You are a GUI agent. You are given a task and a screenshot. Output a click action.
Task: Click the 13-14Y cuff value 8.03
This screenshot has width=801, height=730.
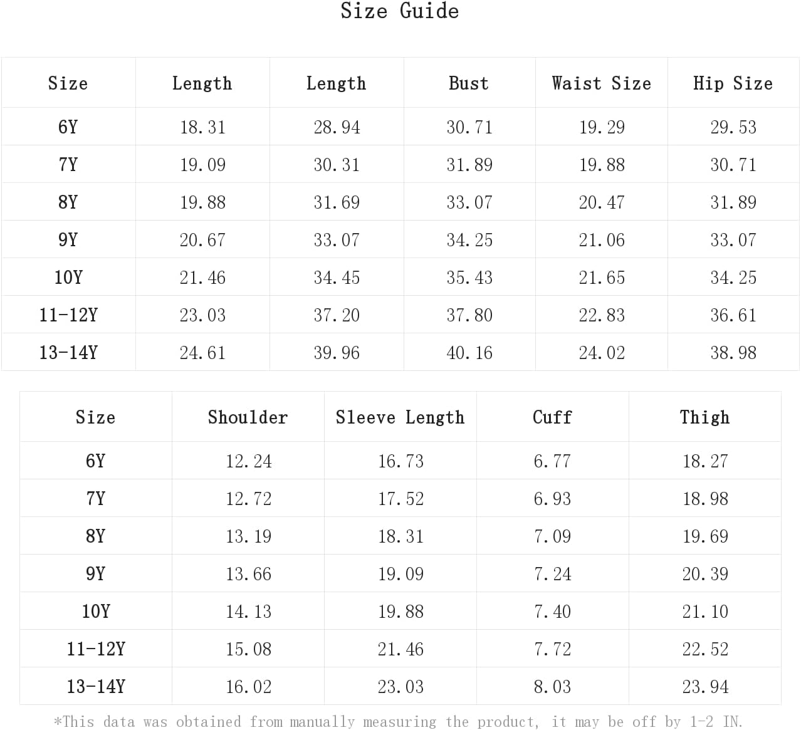tap(552, 687)
